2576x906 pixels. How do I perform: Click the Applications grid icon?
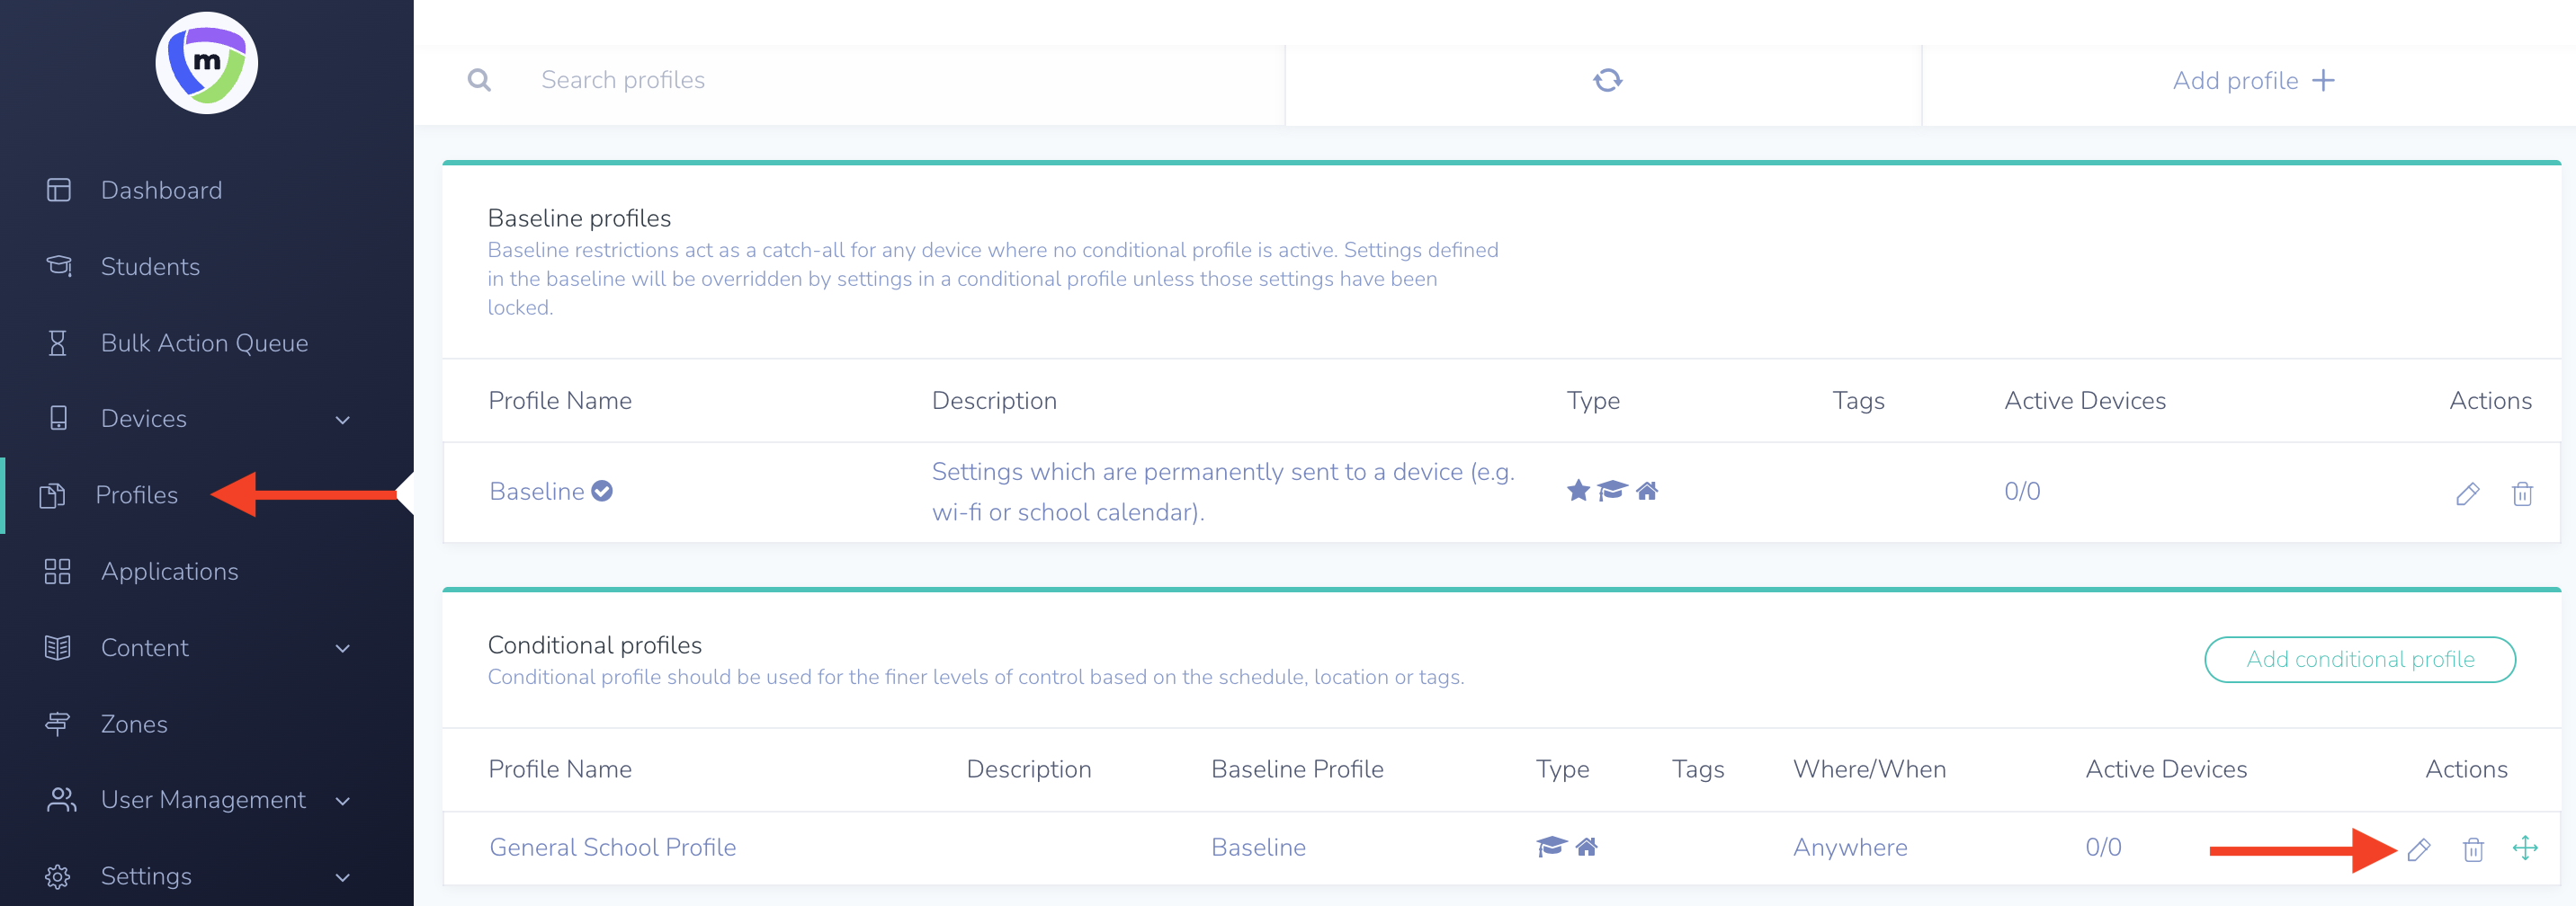coord(58,572)
